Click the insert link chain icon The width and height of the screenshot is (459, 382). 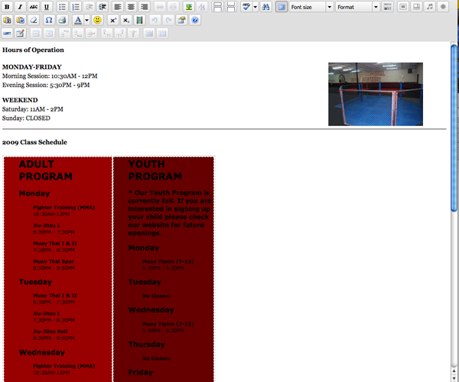coord(160,7)
